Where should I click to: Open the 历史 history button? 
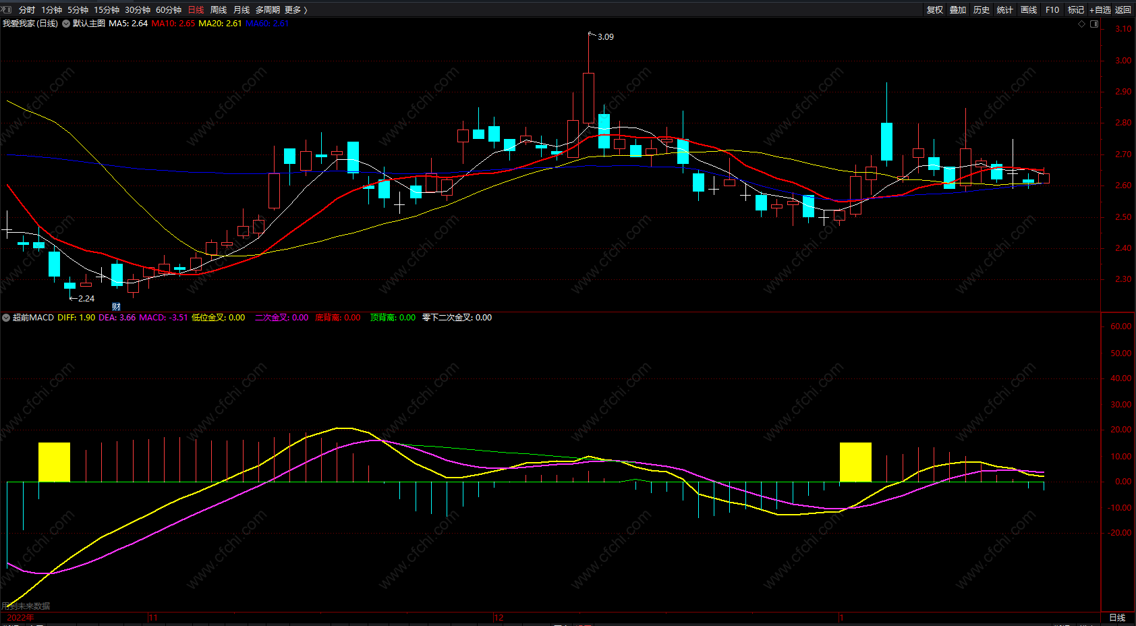coord(982,9)
